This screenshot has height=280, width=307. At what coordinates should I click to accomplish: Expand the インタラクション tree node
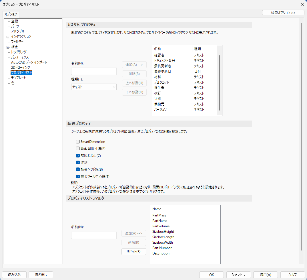point(8,37)
